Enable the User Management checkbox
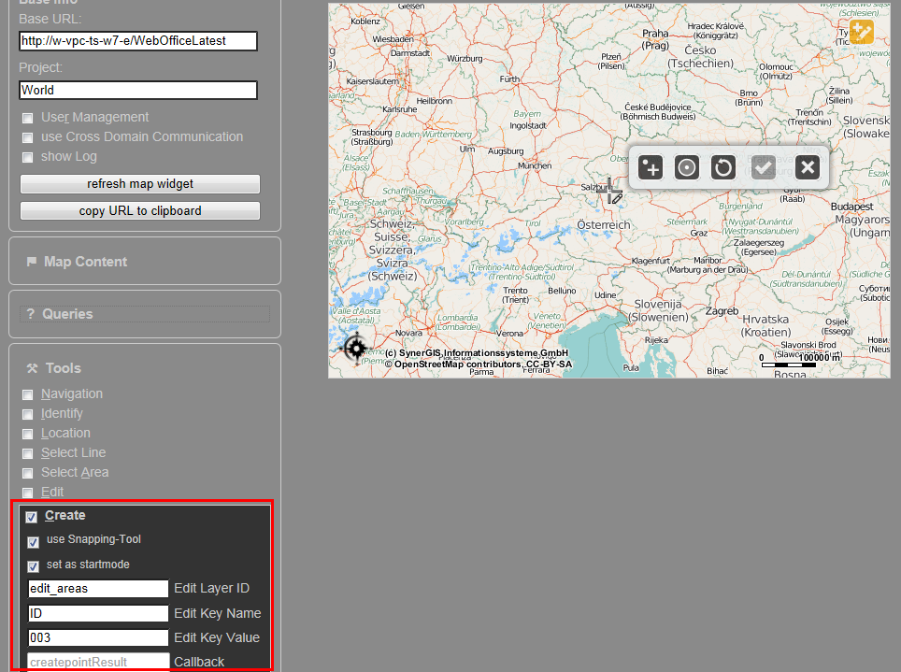 click(27, 117)
